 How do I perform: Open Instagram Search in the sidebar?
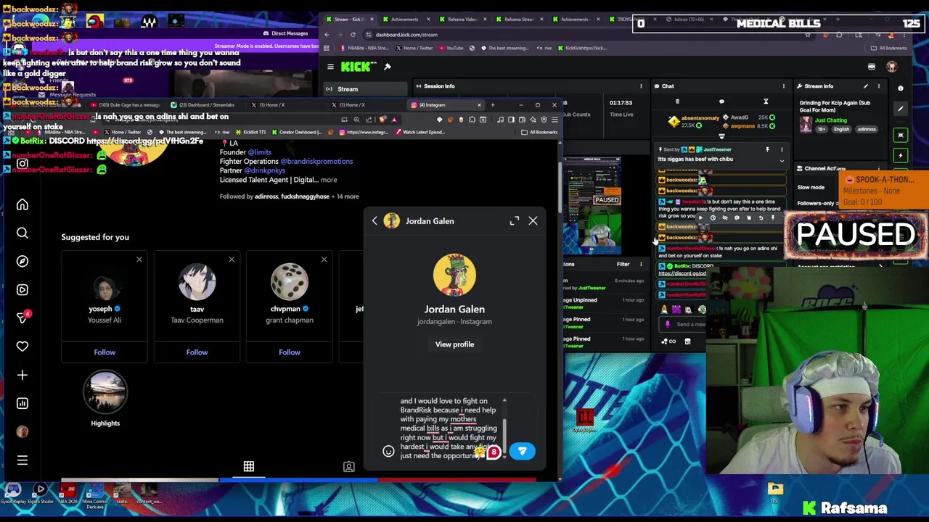[22, 233]
